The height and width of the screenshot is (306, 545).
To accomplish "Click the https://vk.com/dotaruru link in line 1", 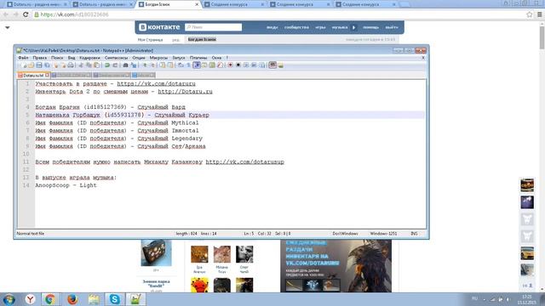I will click(156, 83).
